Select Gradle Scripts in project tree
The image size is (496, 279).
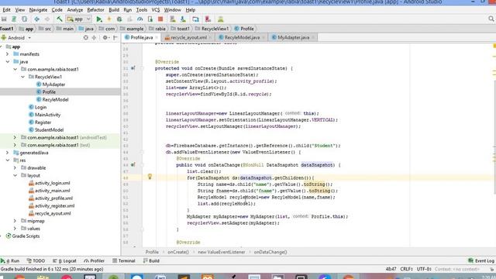(22, 236)
